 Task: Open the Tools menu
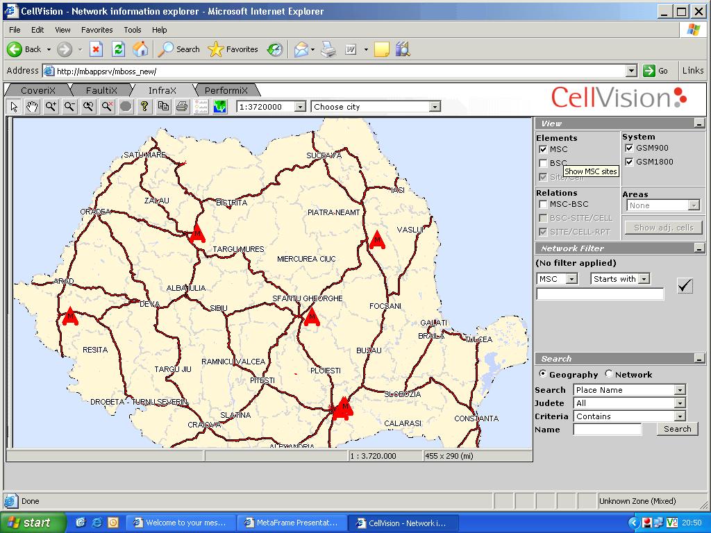(x=133, y=30)
